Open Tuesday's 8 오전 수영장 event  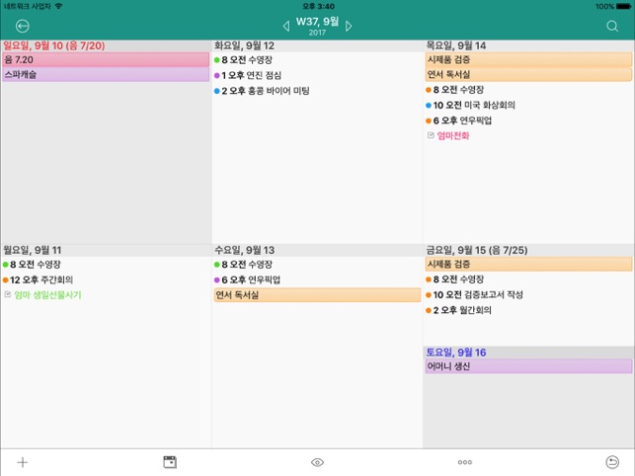click(243, 60)
